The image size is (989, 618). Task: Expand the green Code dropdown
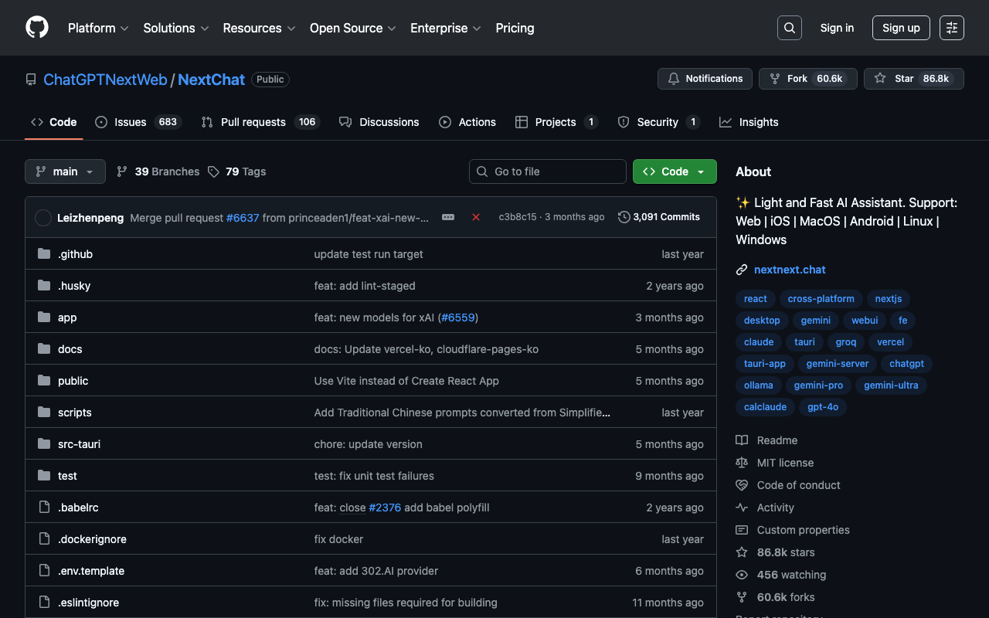point(675,171)
